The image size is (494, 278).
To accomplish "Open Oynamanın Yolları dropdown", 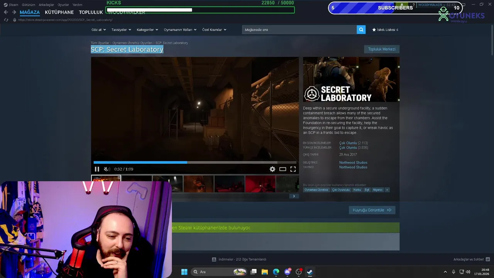I will (180, 30).
